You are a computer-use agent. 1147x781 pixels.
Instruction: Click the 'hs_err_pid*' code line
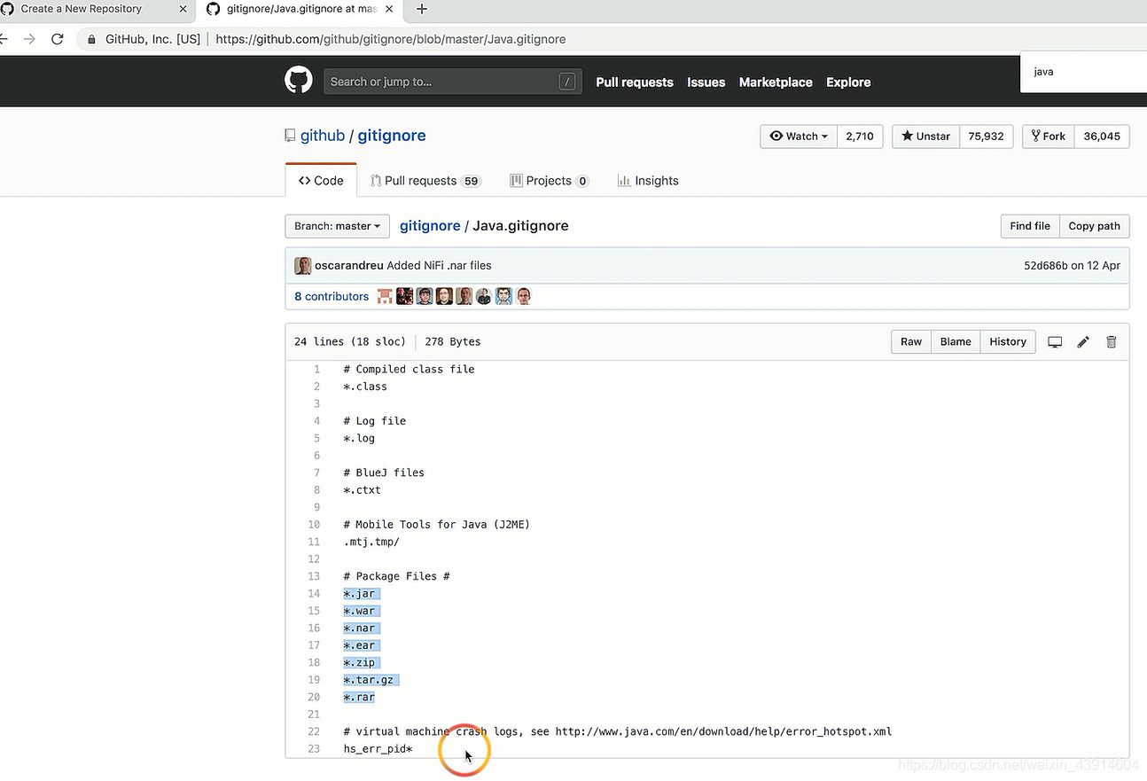pyautogui.click(x=378, y=749)
